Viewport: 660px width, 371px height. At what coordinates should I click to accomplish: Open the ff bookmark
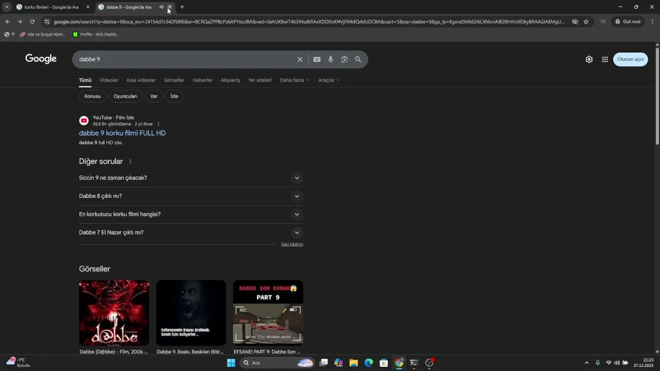[9, 35]
